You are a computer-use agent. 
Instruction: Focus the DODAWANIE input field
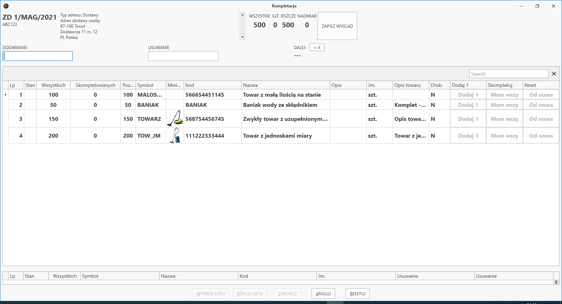point(38,56)
